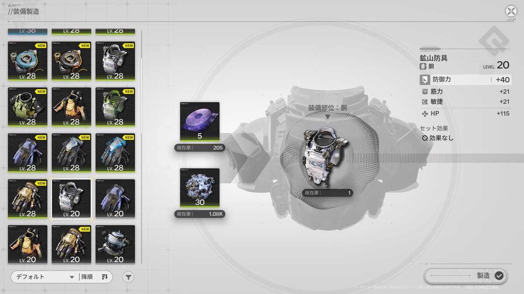The height and width of the screenshot is (294, 524).
Task: Click the HP +115 stat row
Action: 465,113
